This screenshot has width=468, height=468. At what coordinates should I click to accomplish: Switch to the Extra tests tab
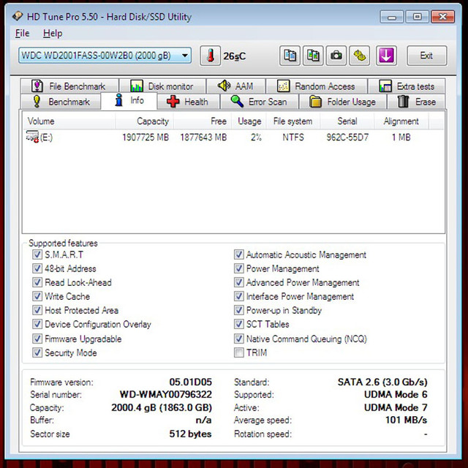click(407, 86)
